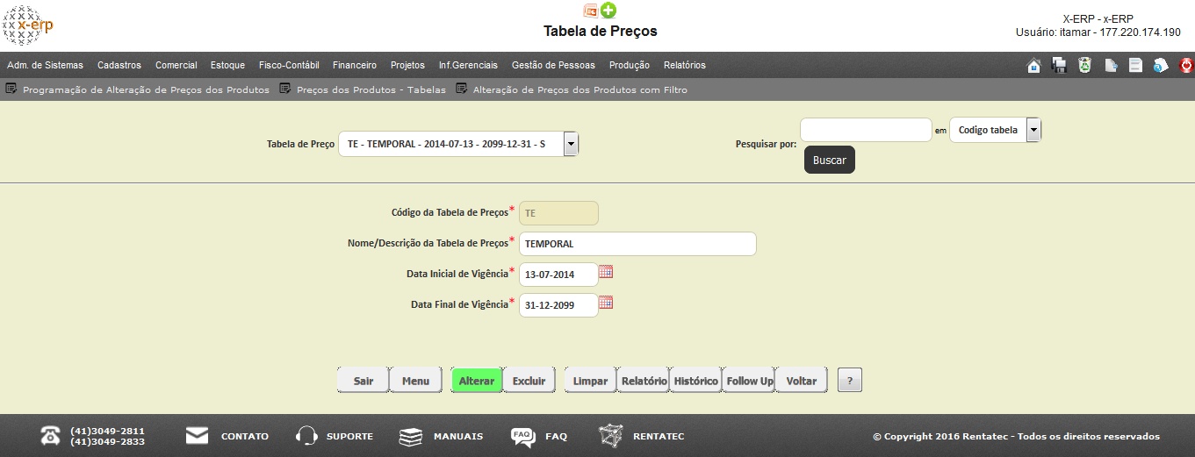The image size is (1195, 457).
Task: Open Programação de Alteração de Preços dos Produtos
Action: coord(146,89)
